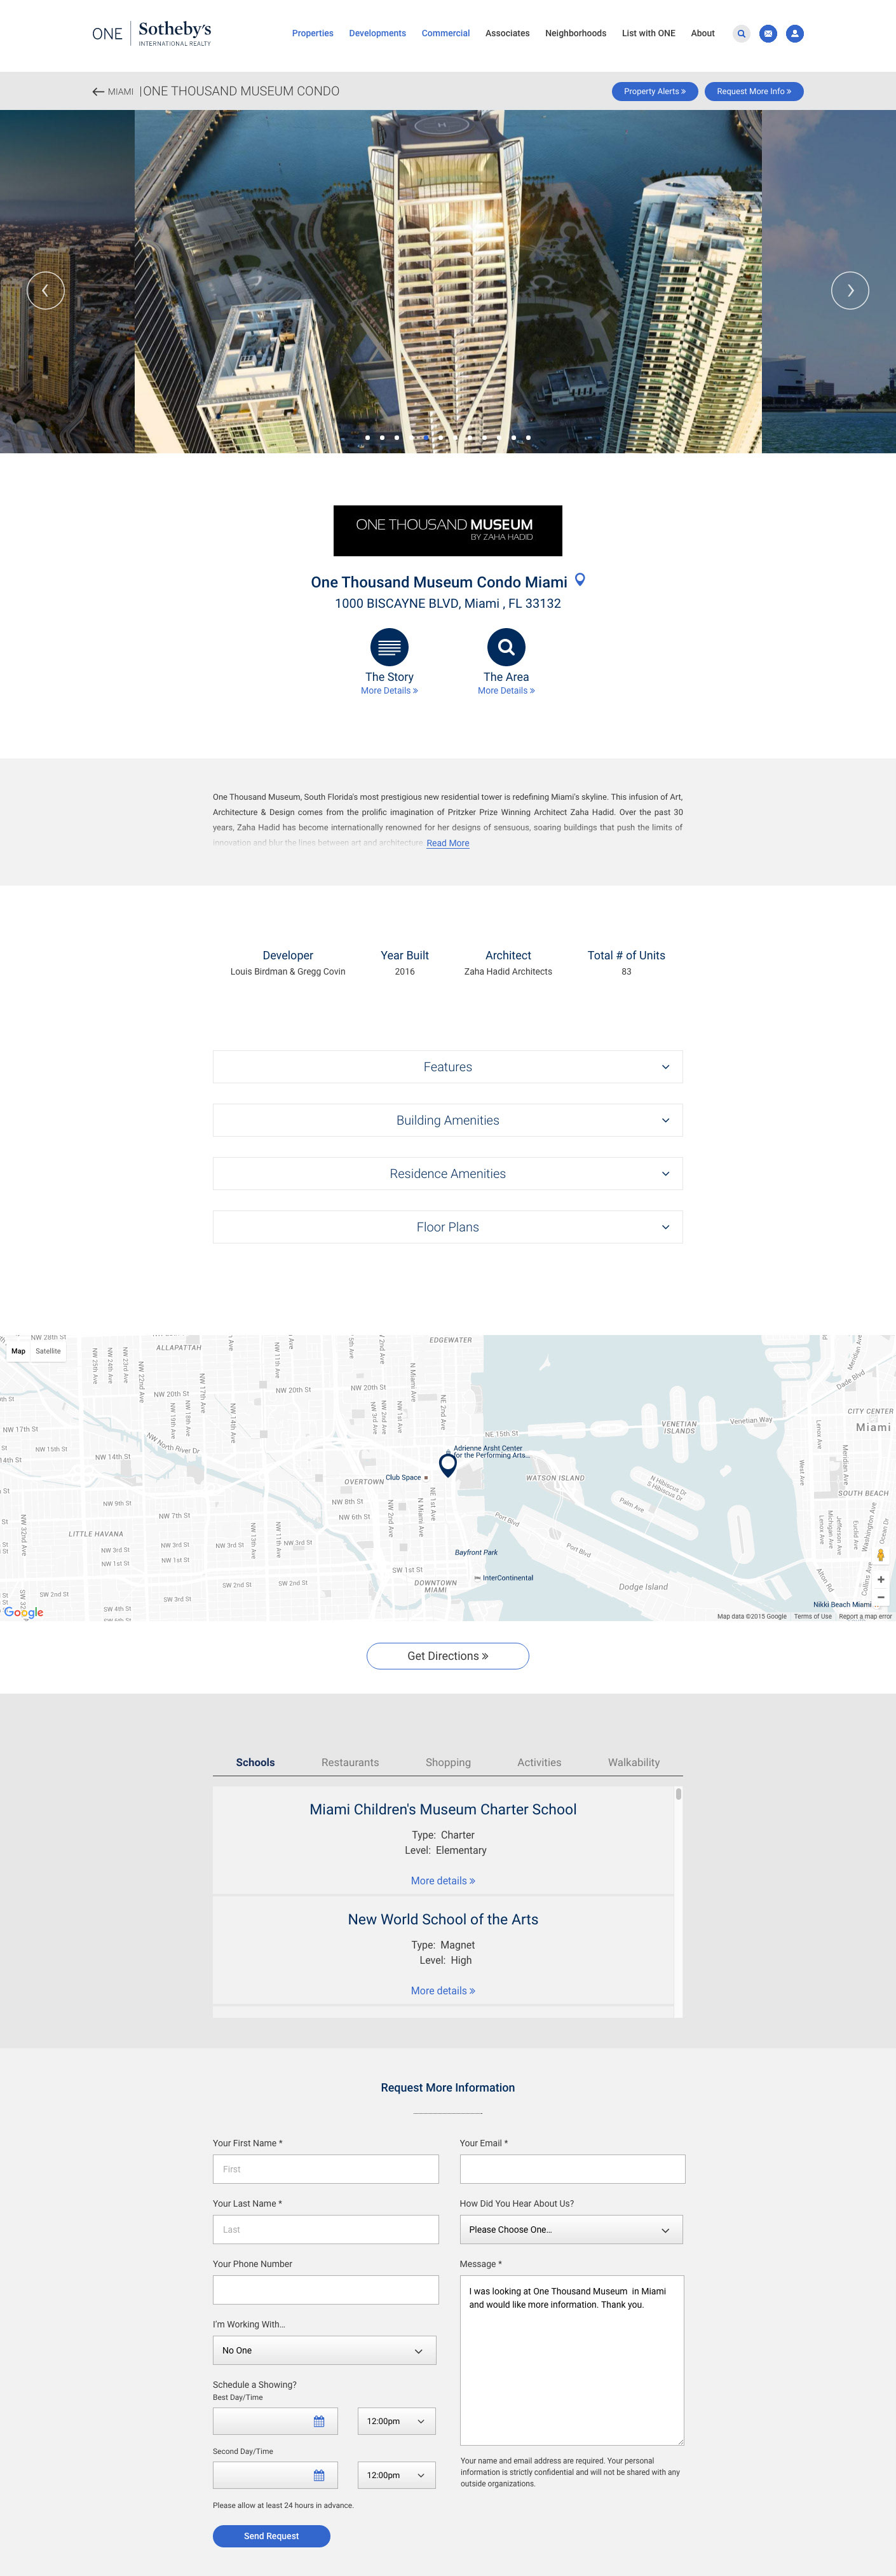Focus Your Email input field
896x2576 pixels.
(572, 2169)
